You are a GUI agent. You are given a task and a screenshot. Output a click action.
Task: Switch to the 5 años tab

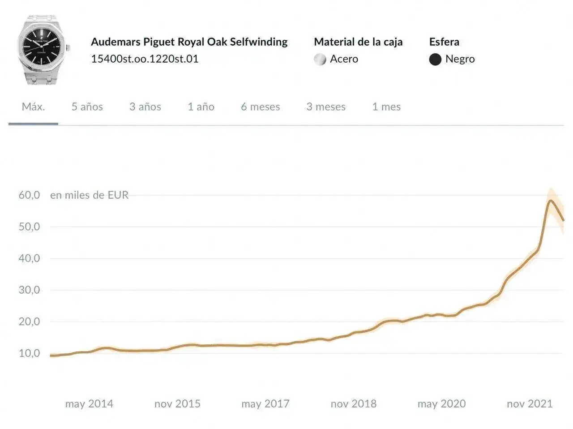click(87, 107)
